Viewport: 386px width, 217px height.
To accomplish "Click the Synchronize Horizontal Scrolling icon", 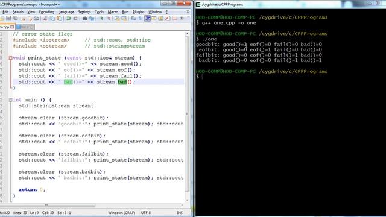I will (124, 19).
